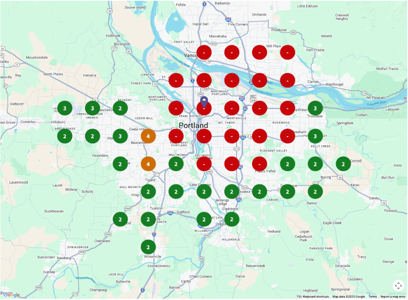Click the green 2 marker beside Cottrell
Viewport: 408px width, 300px height.
click(343, 164)
